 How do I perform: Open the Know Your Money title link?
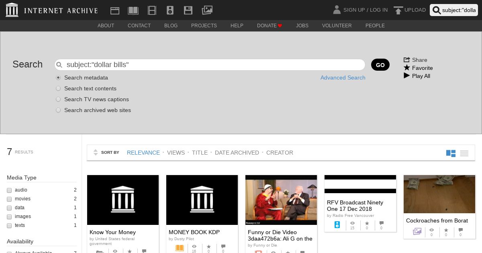pyautogui.click(x=112, y=232)
